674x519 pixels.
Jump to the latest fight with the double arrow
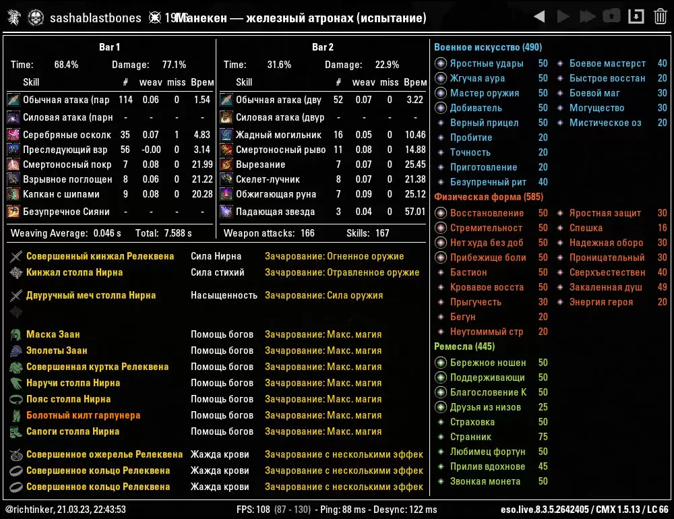[x=588, y=18]
